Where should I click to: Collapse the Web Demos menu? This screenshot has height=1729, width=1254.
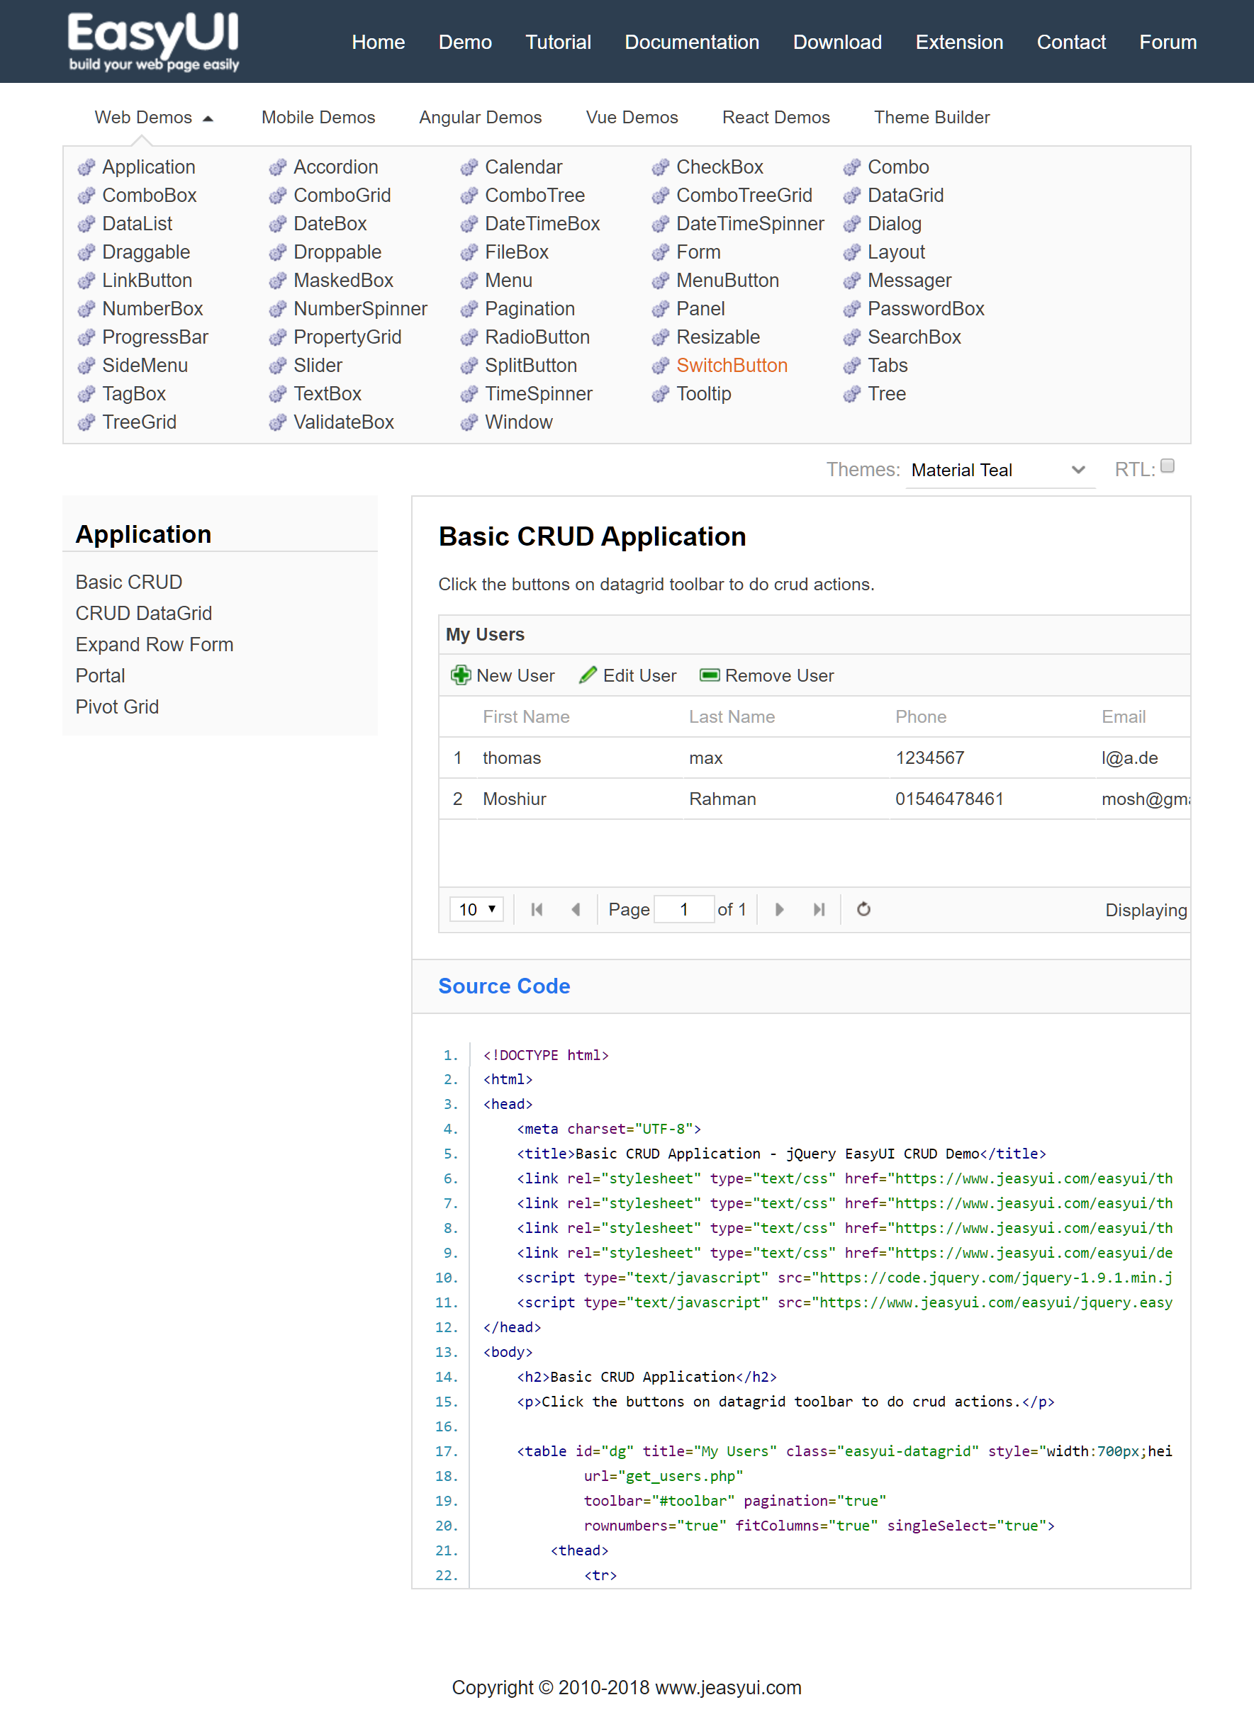pos(153,118)
